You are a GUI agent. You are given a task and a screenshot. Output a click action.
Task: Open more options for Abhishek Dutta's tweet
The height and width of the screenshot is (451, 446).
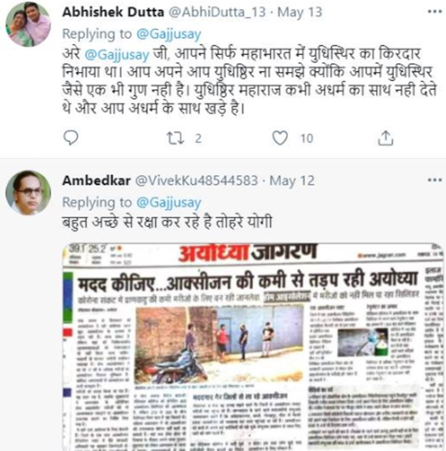pos(434,12)
